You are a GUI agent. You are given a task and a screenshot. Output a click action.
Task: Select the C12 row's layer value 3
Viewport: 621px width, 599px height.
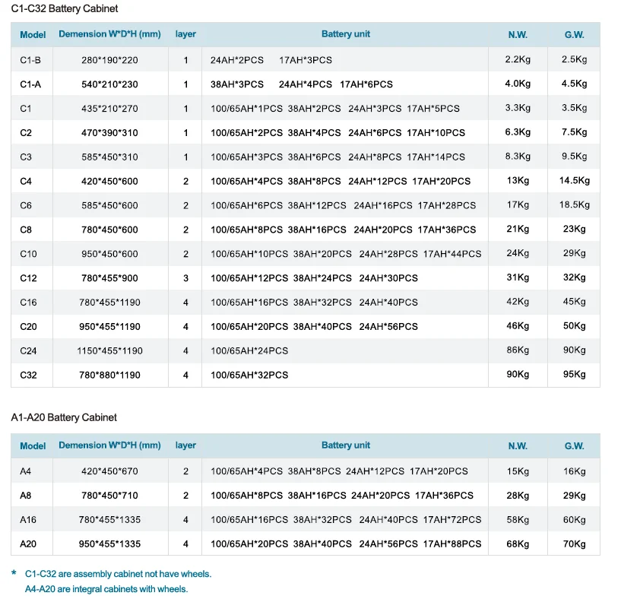pyautogui.click(x=185, y=278)
